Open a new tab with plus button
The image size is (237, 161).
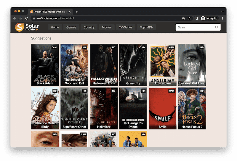[77, 12]
